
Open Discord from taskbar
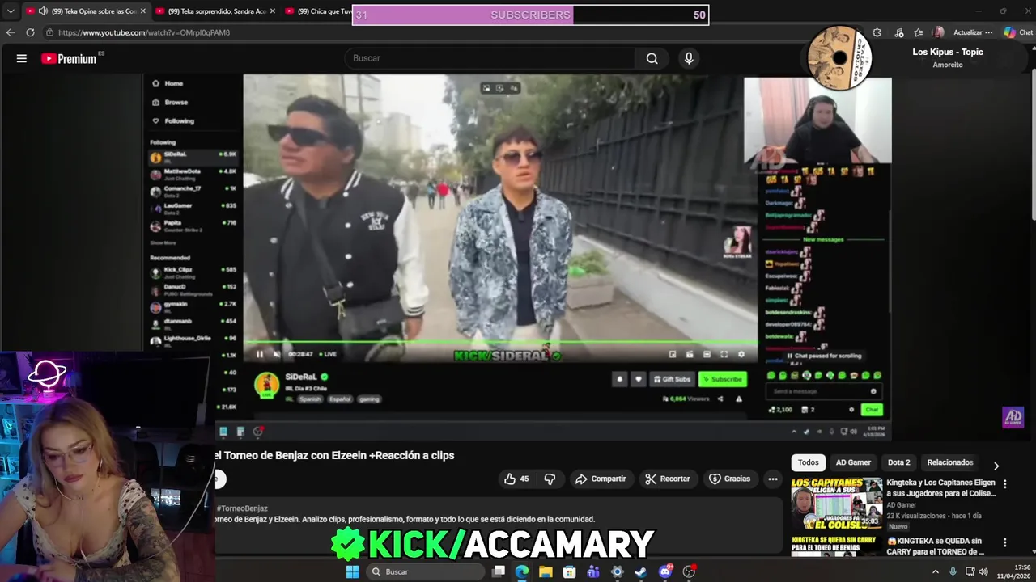(665, 571)
